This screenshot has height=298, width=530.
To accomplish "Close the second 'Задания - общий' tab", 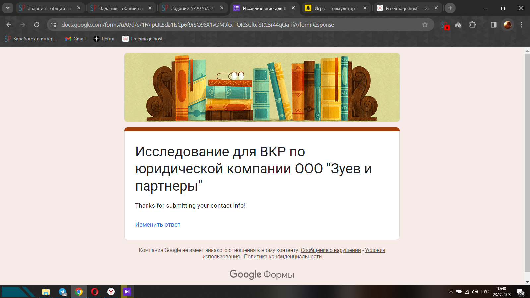I will click(x=150, y=8).
